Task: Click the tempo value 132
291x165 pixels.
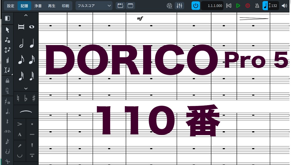Action: tap(274, 6)
